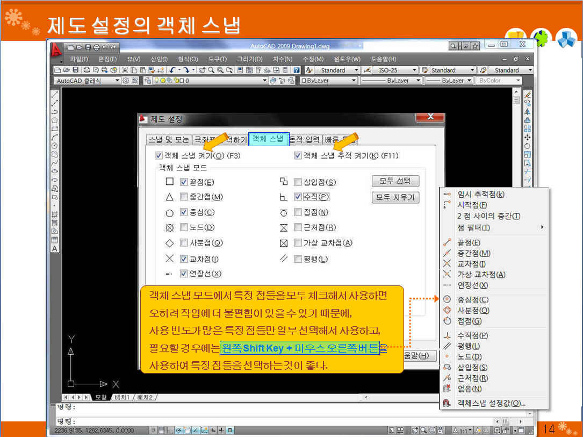Enable the 중간점(M) snap checkbox
This screenshot has height=437, width=583.
pyautogui.click(x=184, y=197)
